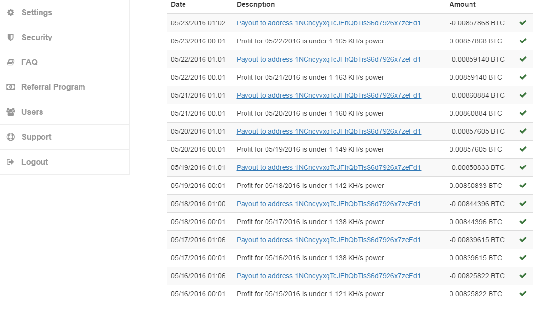552x311 pixels.
Task: Open payout link dated 05/16/2016 01:06
Action: point(328,276)
